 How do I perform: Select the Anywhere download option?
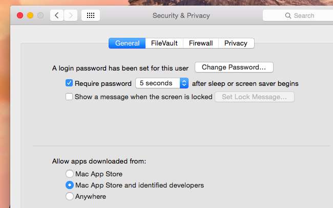69,196
